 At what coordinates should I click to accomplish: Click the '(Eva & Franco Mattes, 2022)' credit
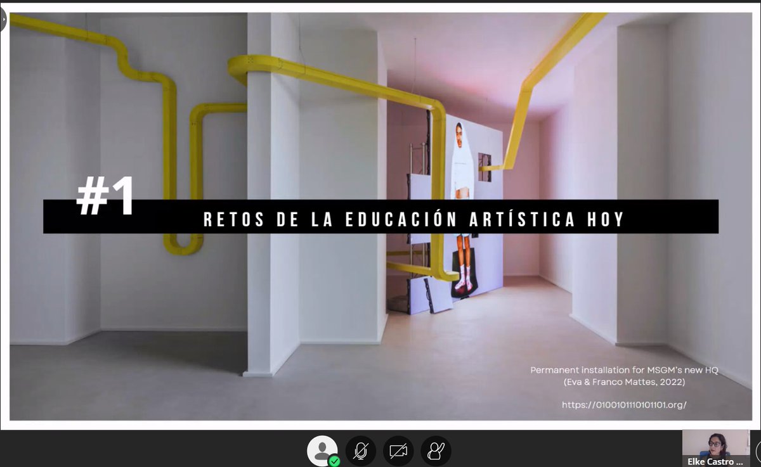coord(624,382)
